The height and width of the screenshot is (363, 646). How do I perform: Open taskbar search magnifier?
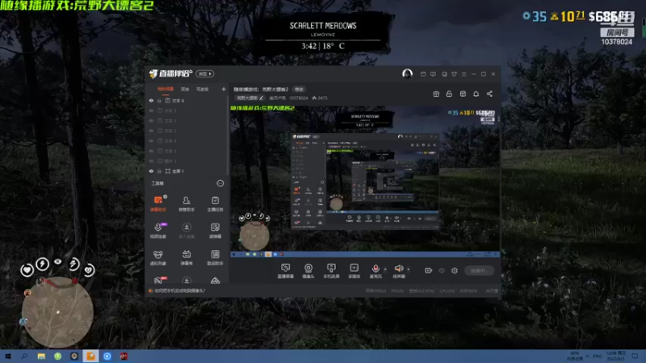pos(24,356)
